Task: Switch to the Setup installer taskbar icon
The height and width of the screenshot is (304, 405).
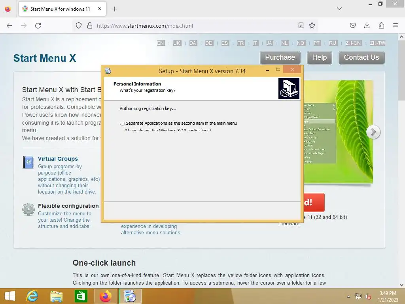Action: (x=130, y=296)
